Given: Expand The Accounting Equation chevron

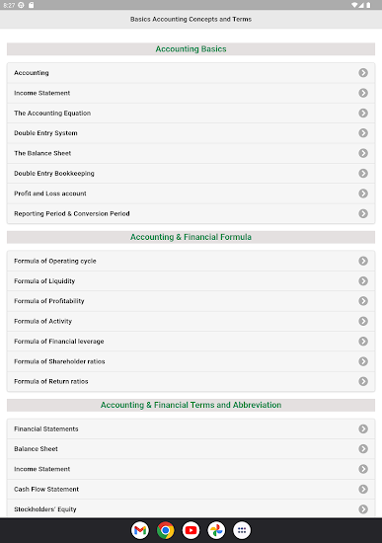Looking at the screenshot, I should point(363,113).
